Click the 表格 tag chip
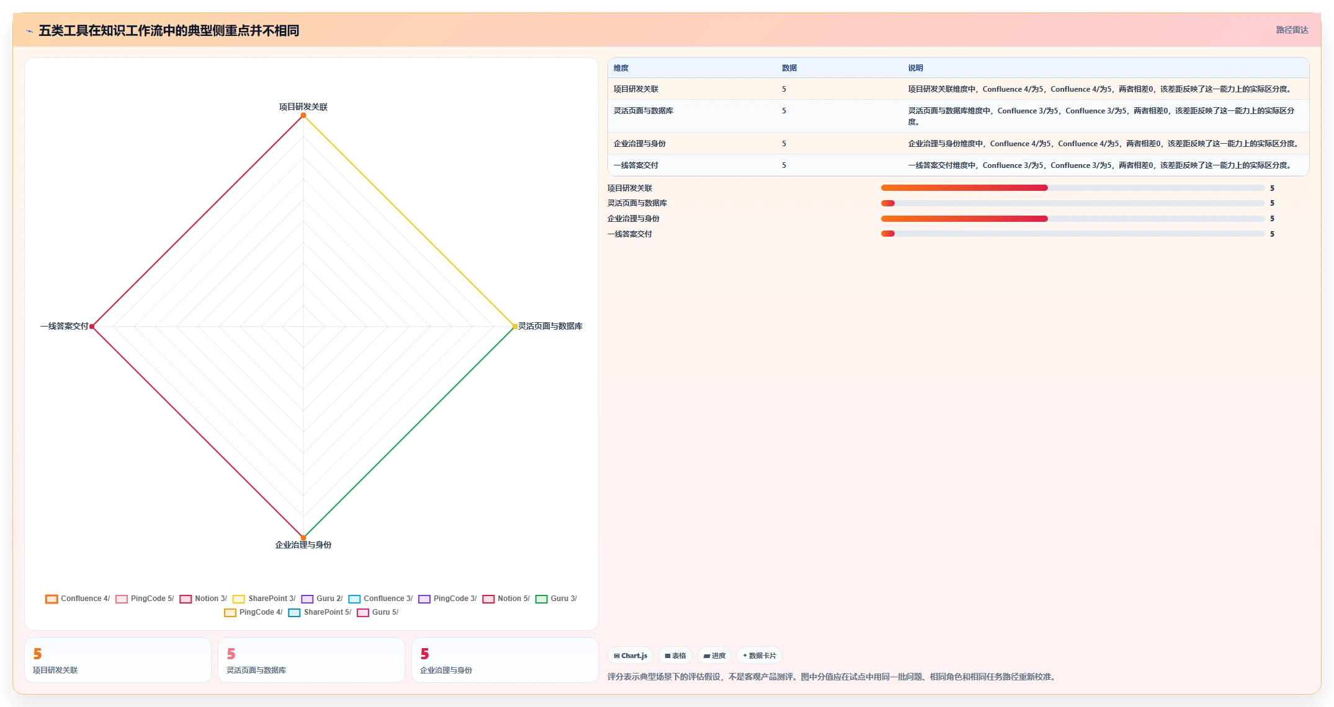This screenshot has height=707, width=1334. click(675, 656)
